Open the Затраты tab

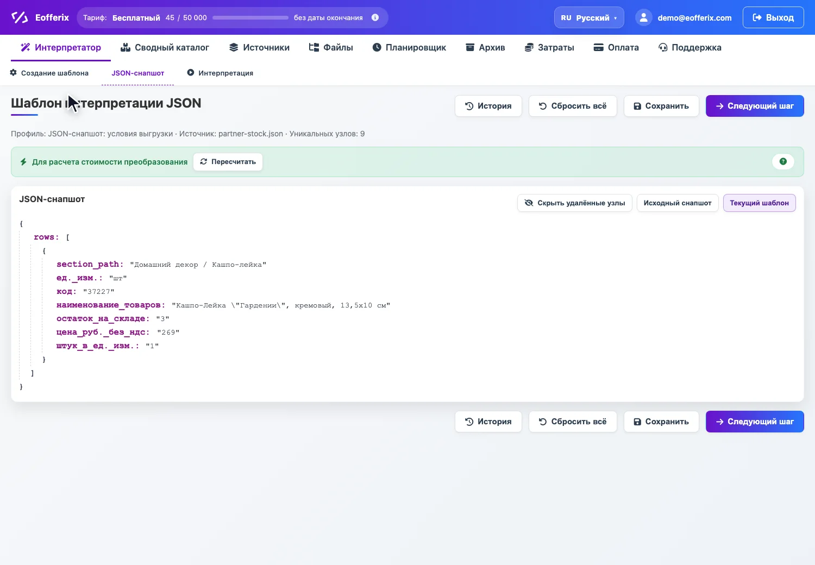point(549,47)
